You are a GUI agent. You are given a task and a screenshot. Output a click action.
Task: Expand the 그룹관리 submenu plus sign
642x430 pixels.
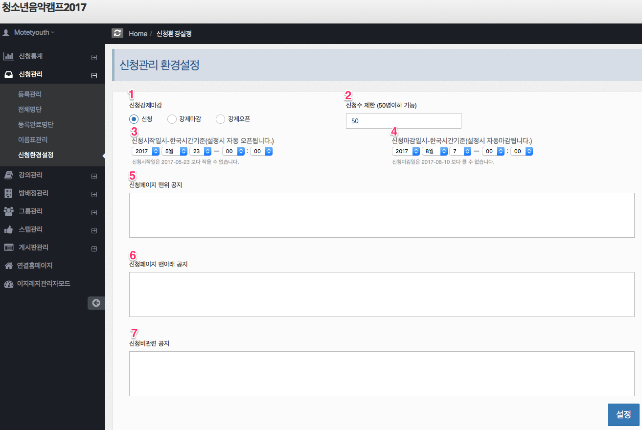coord(94,212)
